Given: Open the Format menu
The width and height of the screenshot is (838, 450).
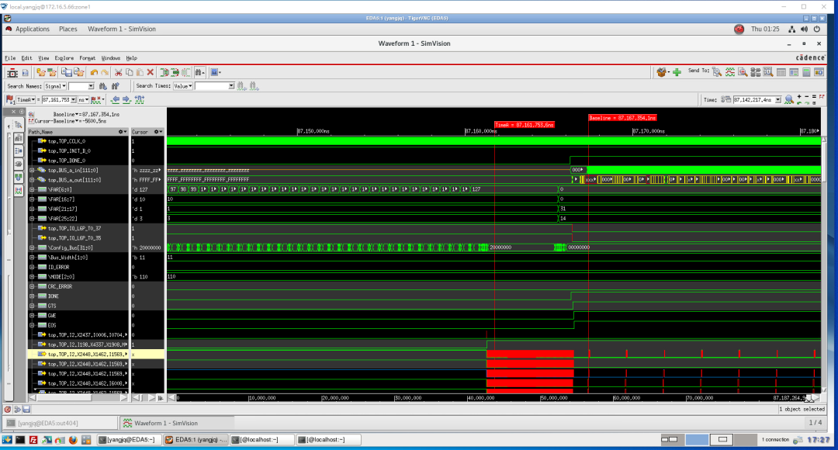Looking at the screenshot, I should [x=87, y=58].
